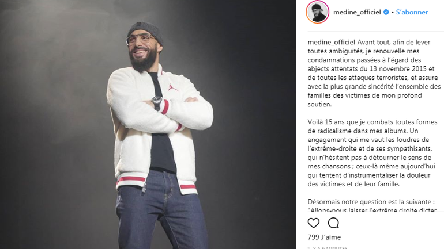
Task: Click the caption paragraph starting 'Avant tout'
Action: point(374,73)
